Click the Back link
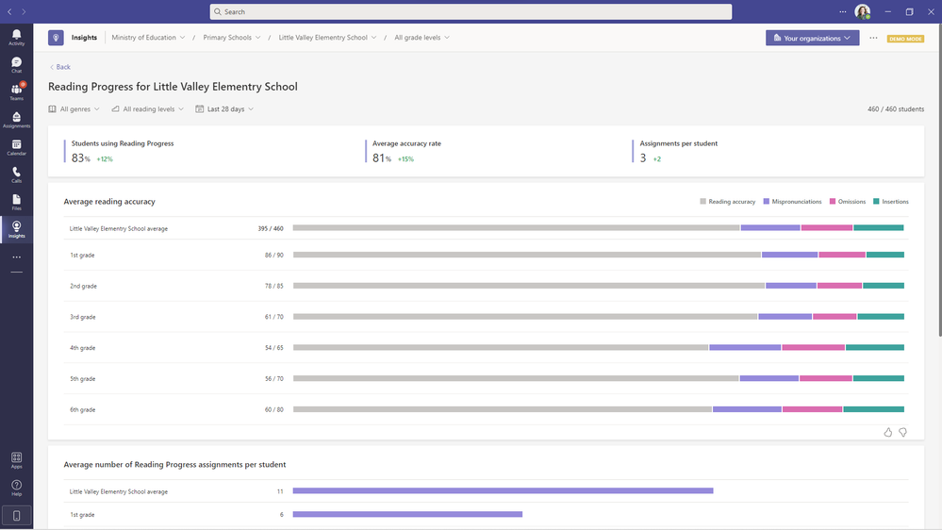Screen dimensions: 942x530 [x=60, y=67]
